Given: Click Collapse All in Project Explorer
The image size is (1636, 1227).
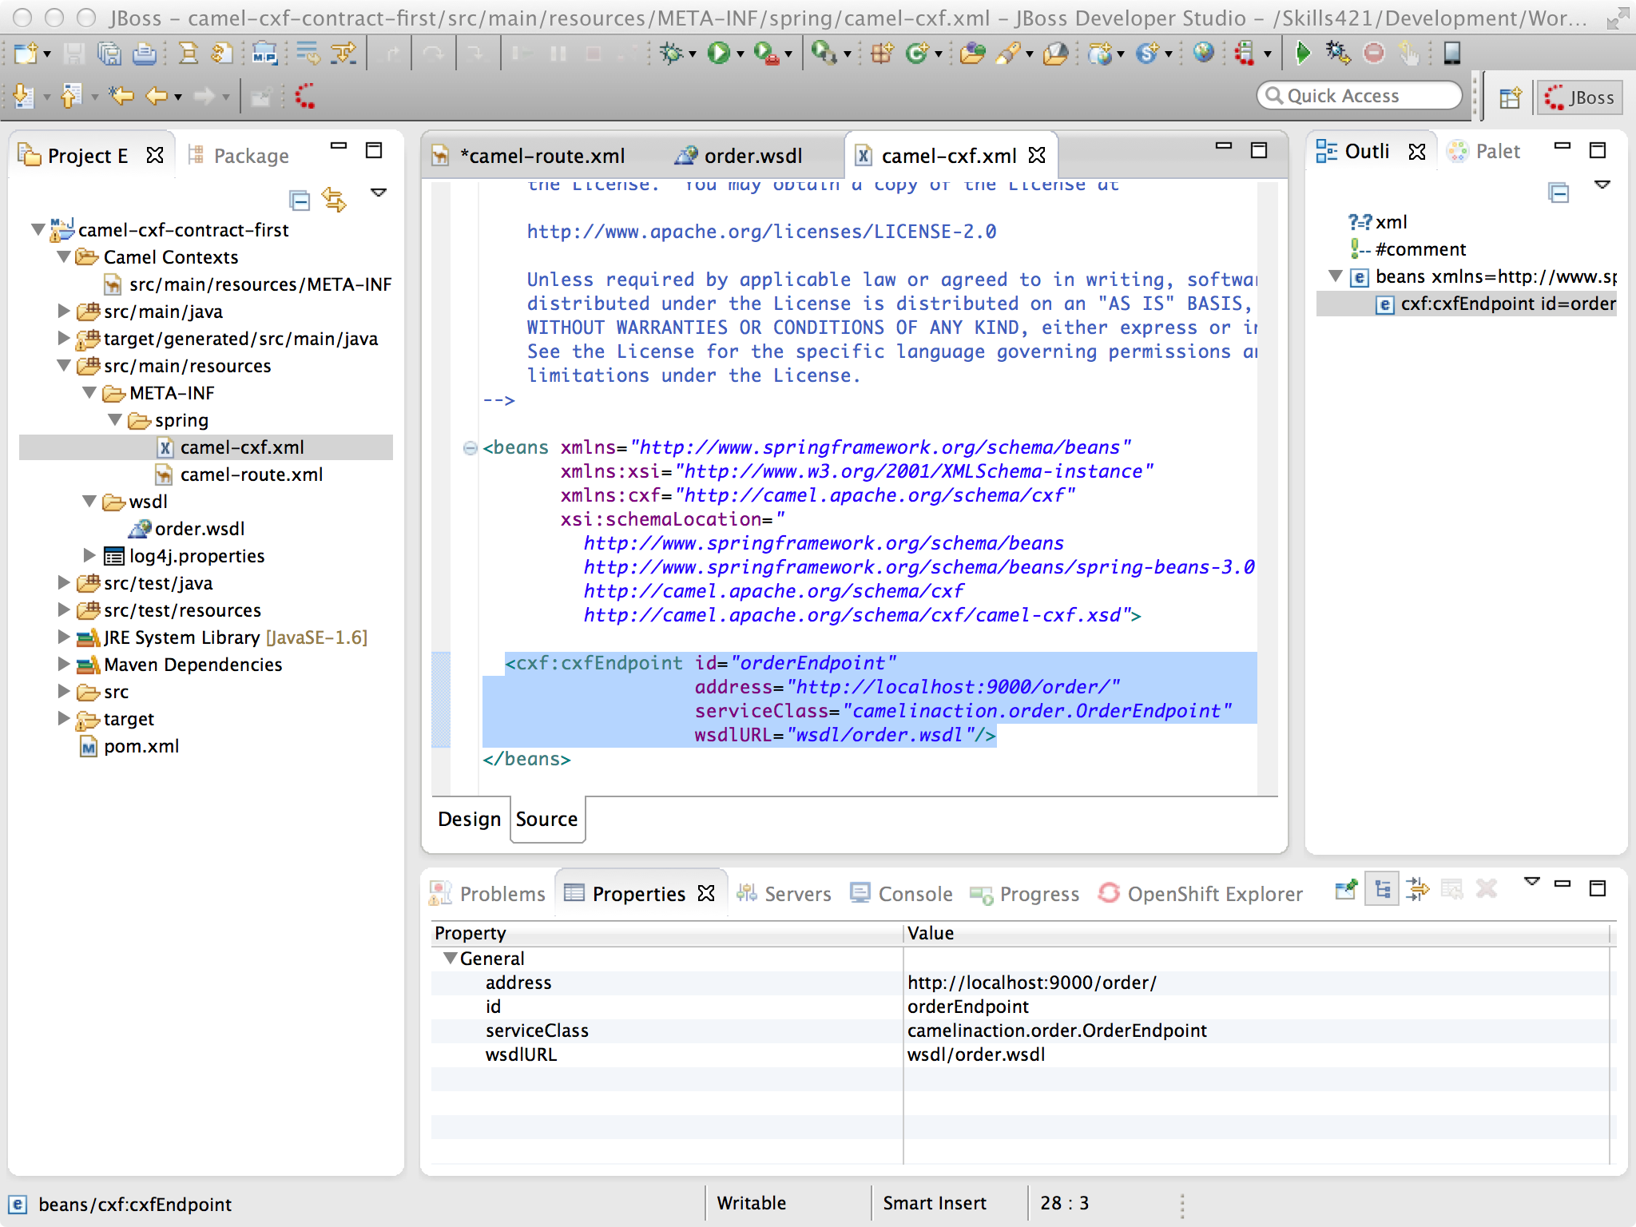Looking at the screenshot, I should (x=300, y=199).
